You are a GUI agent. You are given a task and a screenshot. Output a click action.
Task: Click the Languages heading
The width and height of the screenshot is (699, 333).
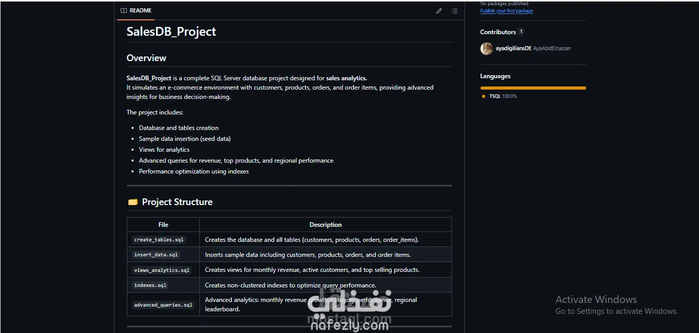pos(496,76)
